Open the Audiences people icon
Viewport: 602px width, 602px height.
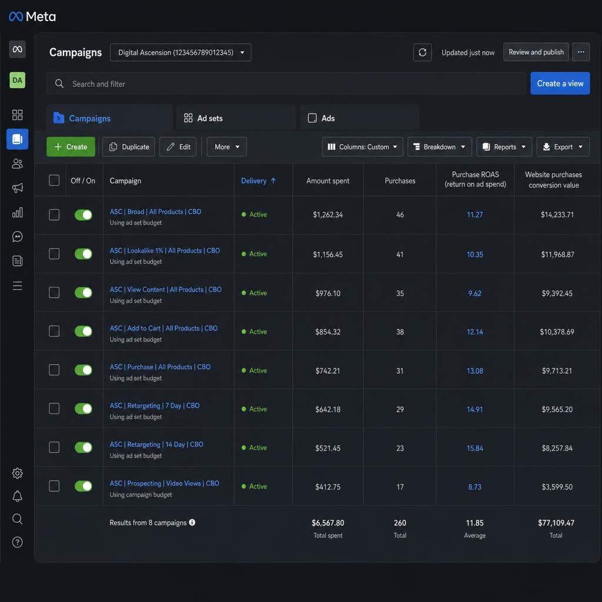[17, 164]
